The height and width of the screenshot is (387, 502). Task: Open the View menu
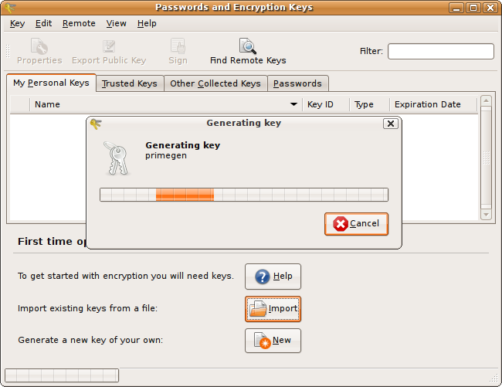[116, 23]
